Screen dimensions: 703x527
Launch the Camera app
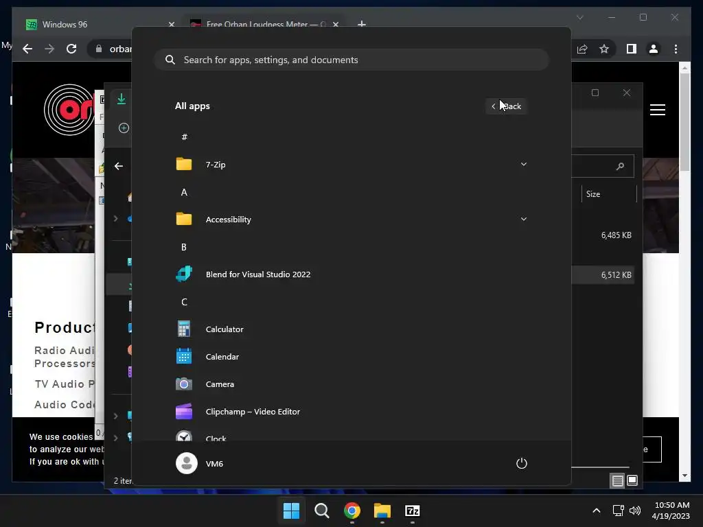point(351,384)
